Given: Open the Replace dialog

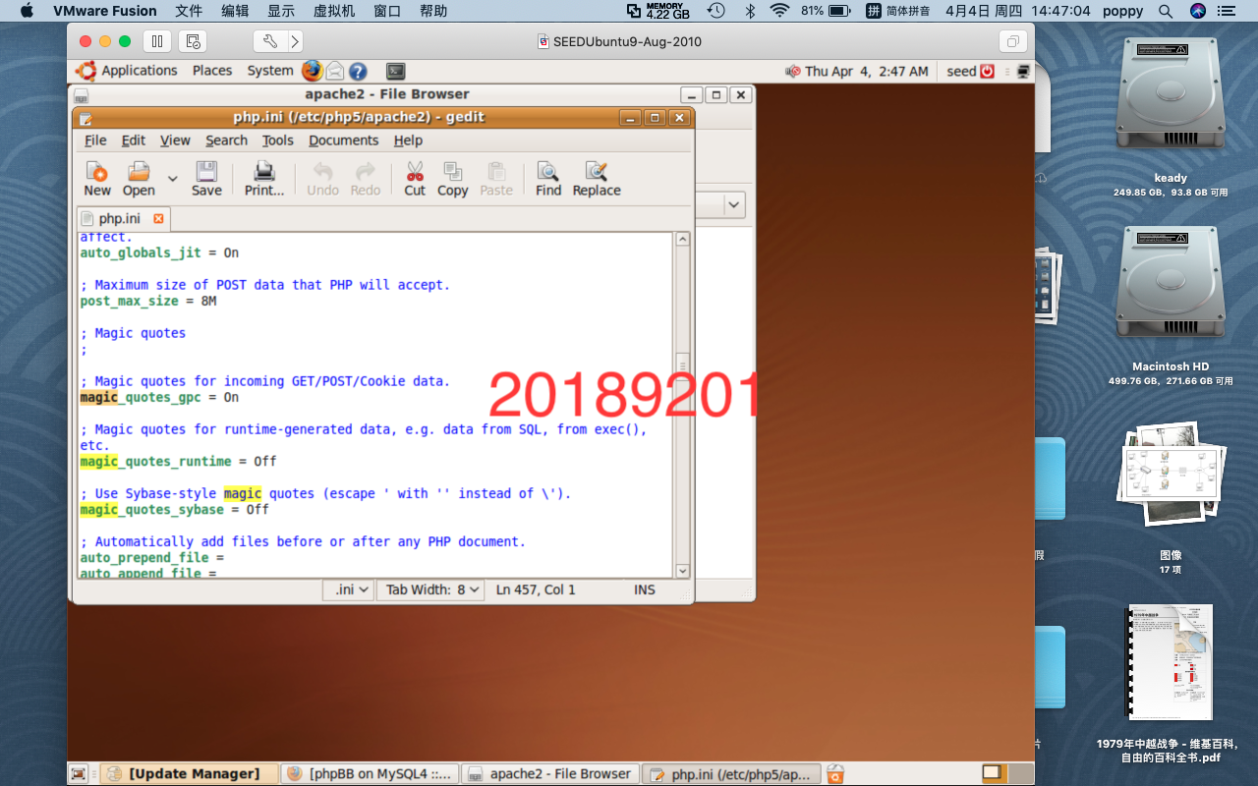Looking at the screenshot, I should (596, 178).
